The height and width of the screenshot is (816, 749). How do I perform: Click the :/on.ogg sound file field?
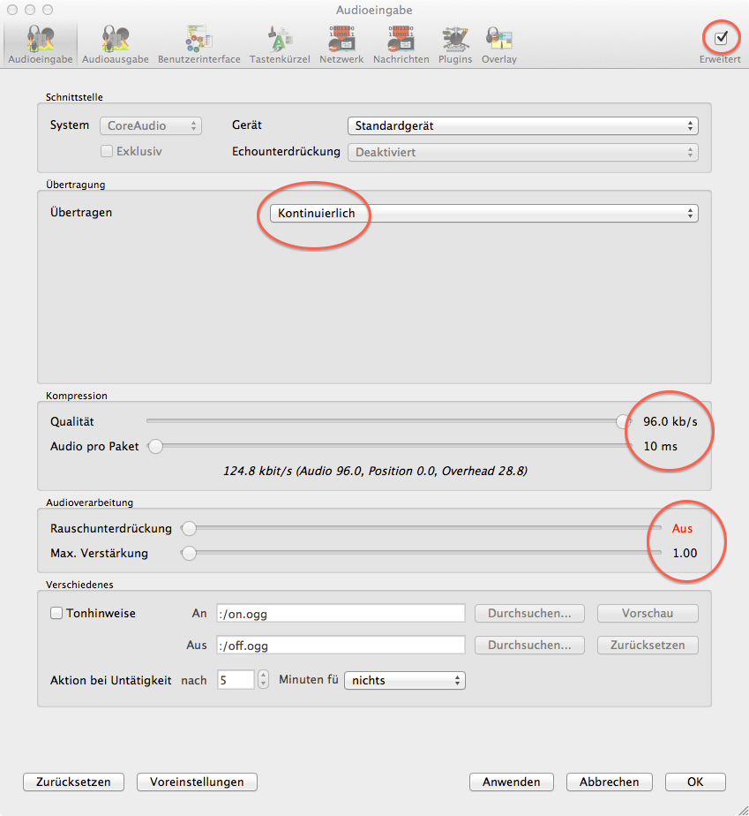[340, 613]
